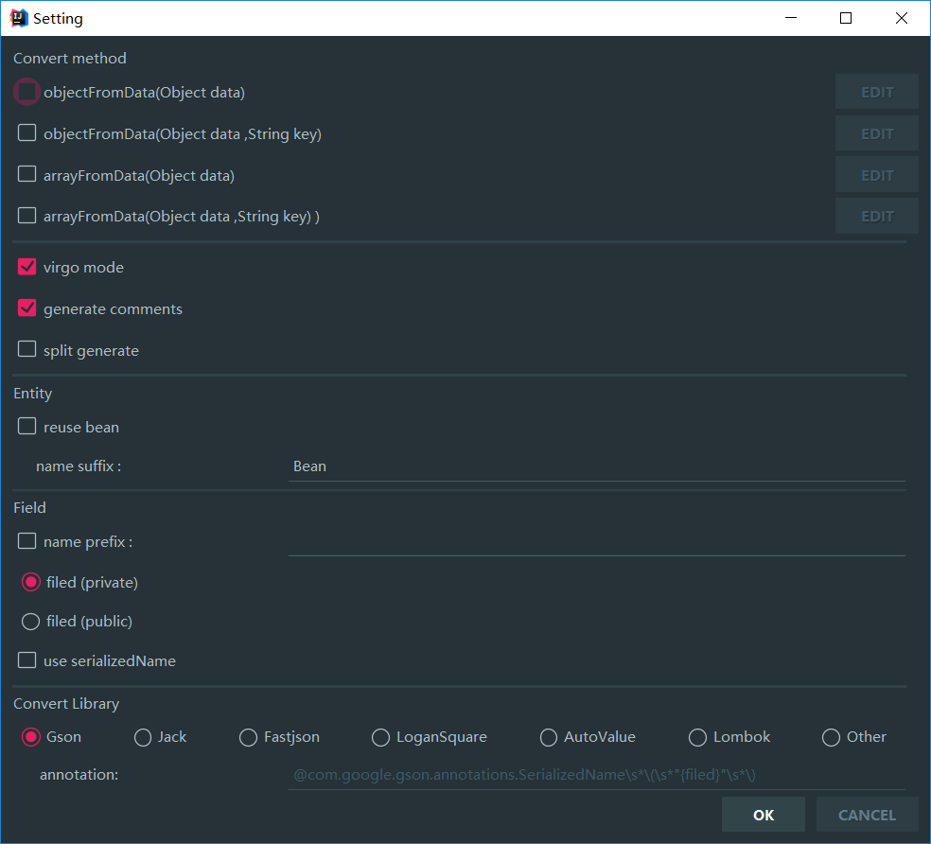
Task: Switch convert library to Lombok
Action: [x=697, y=737]
